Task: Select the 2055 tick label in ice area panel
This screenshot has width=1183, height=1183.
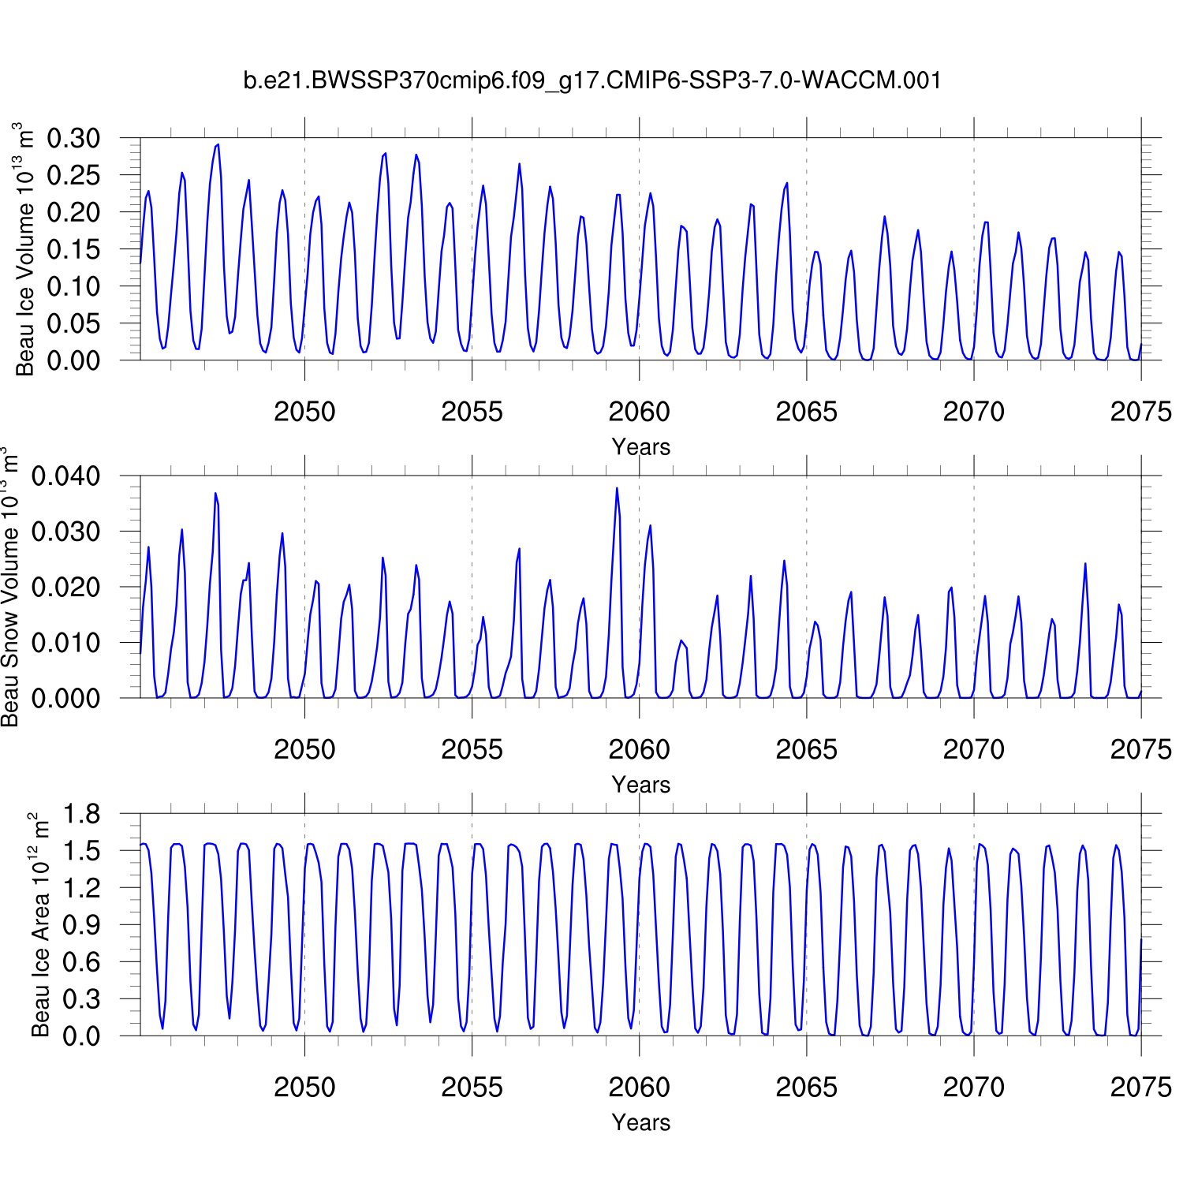Action: 472,1088
